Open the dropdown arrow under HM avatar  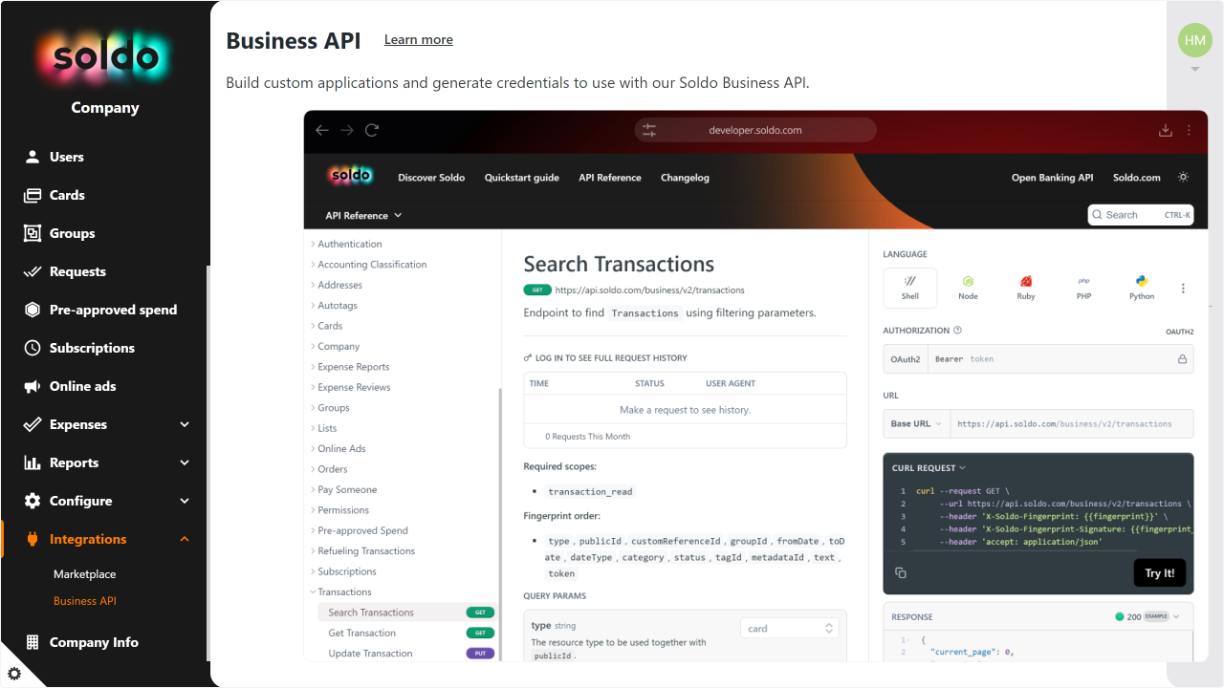click(x=1195, y=69)
